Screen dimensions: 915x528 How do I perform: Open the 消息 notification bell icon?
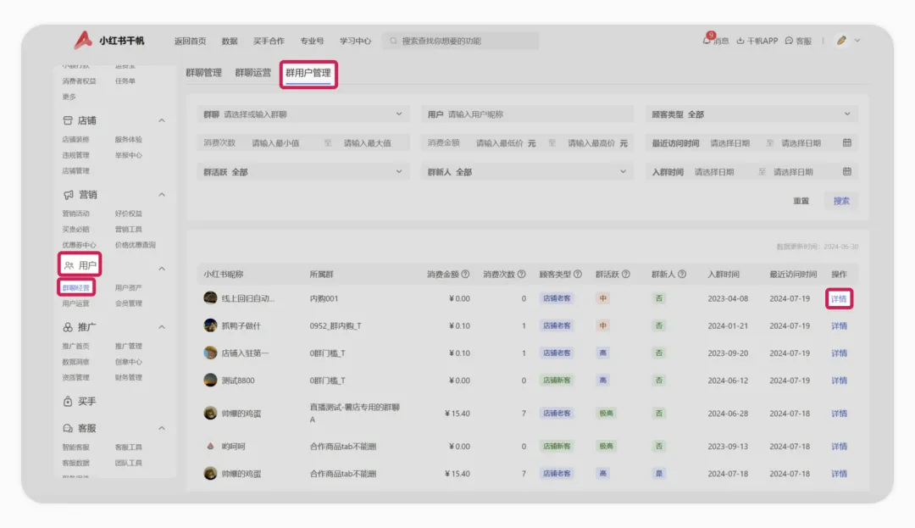point(707,40)
